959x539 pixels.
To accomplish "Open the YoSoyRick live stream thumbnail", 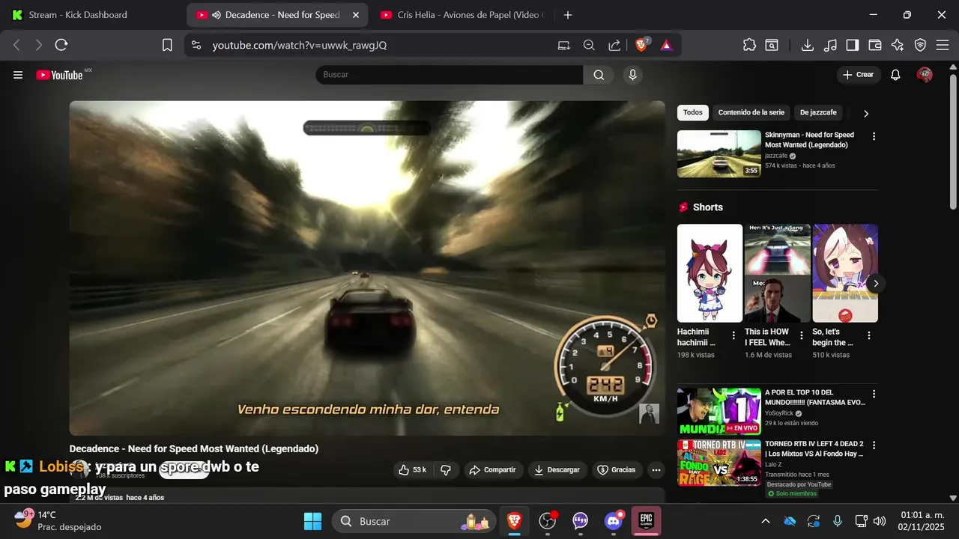I will click(719, 411).
